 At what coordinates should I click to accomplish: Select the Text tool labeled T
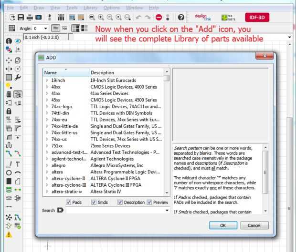pos(18,164)
